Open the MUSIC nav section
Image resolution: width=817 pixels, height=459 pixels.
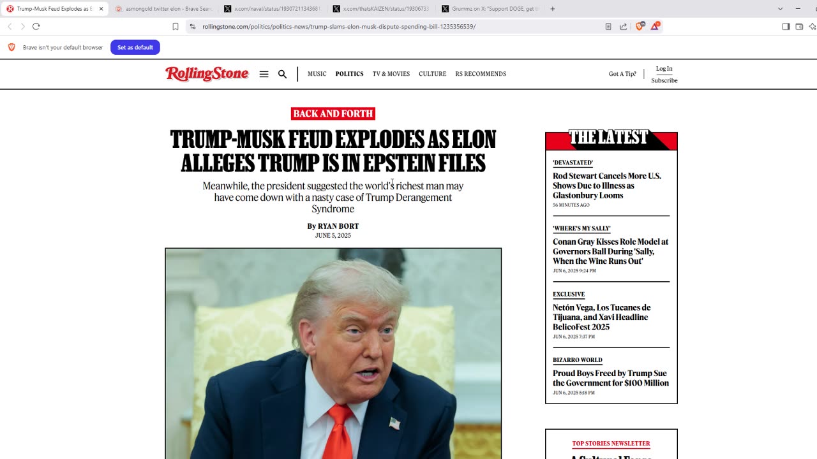(x=317, y=74)
